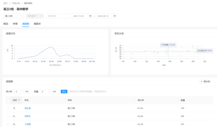Viewport: 217px width, 127px height.
Task: Switch to the 概览 tab
Action: [x=6, y=24]
